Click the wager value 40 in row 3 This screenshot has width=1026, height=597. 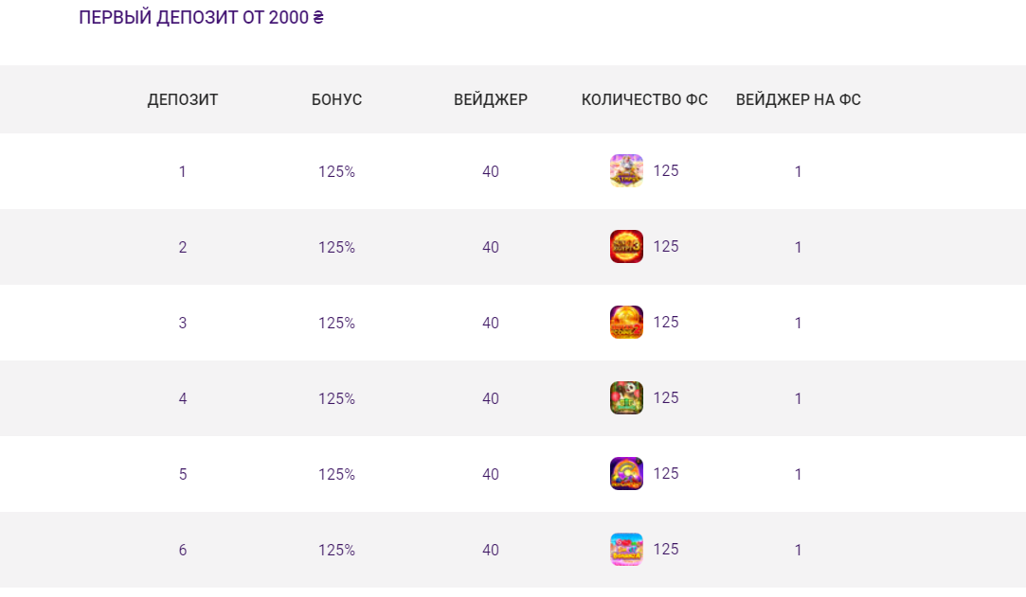point(491,324)
